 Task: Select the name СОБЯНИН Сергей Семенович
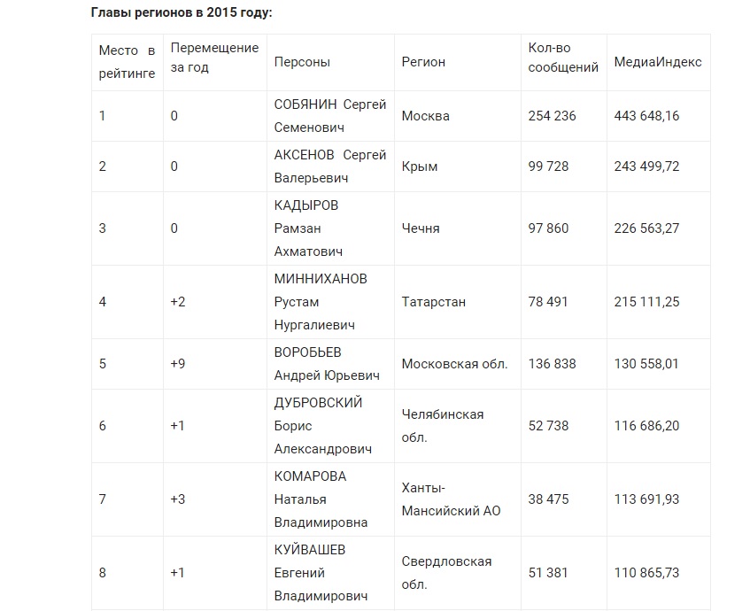point(330,116)
